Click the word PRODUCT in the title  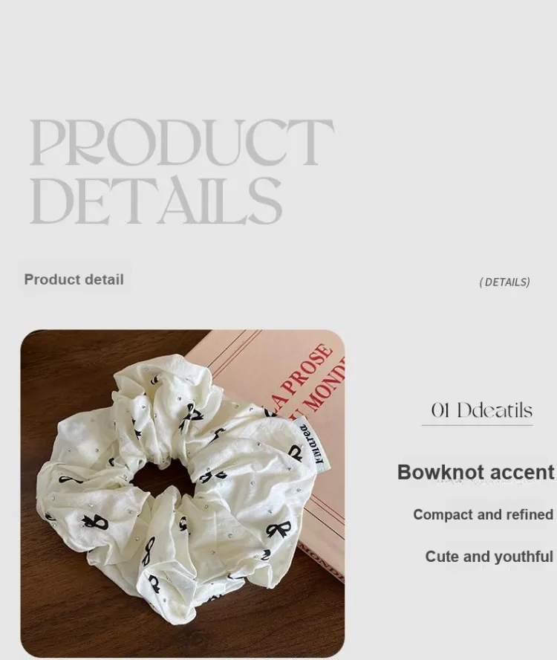(182, 142)
